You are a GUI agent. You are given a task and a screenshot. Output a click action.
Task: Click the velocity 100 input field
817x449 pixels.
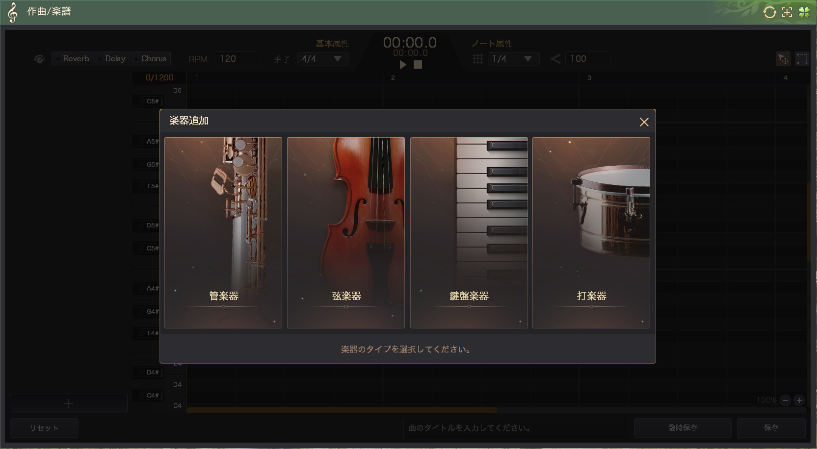point(587,59)
